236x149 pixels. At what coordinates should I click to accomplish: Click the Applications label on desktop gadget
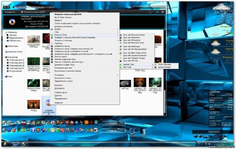tap(214, 132)
